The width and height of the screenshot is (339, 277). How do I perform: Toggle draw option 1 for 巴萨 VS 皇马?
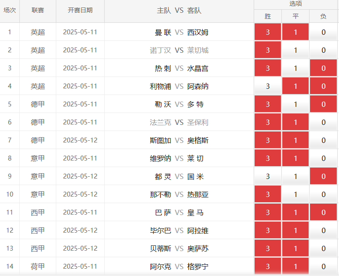[x=295, y=212]
